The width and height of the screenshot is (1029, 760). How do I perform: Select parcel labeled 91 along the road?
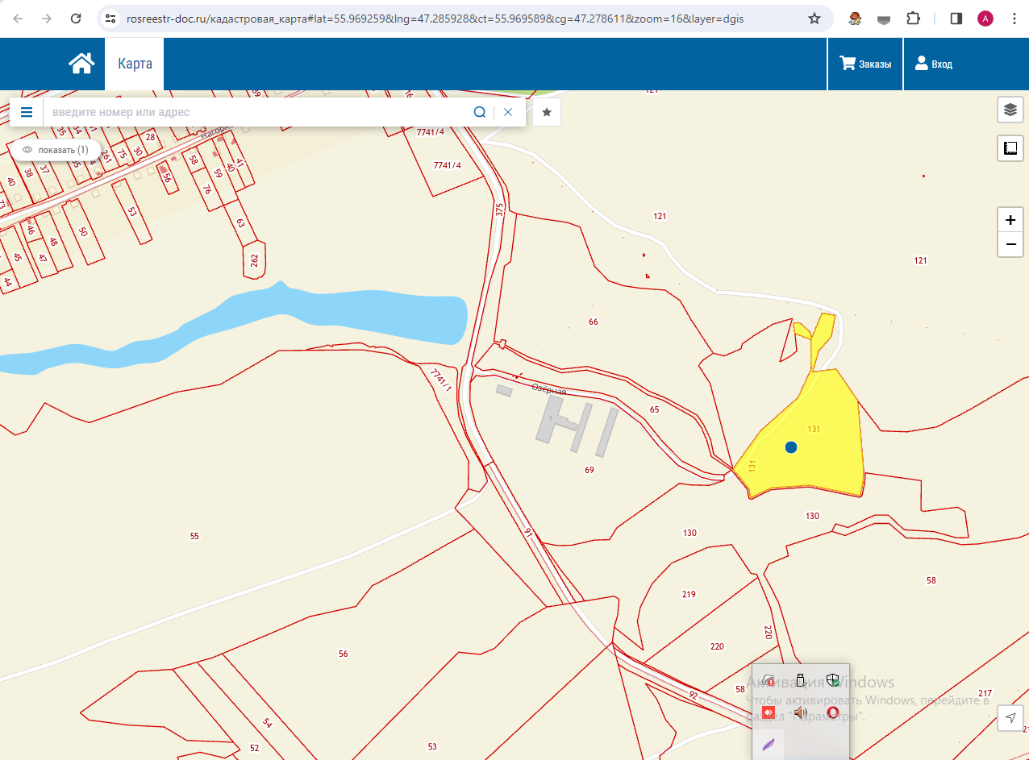pyautogui.click(x=529, y=533)
